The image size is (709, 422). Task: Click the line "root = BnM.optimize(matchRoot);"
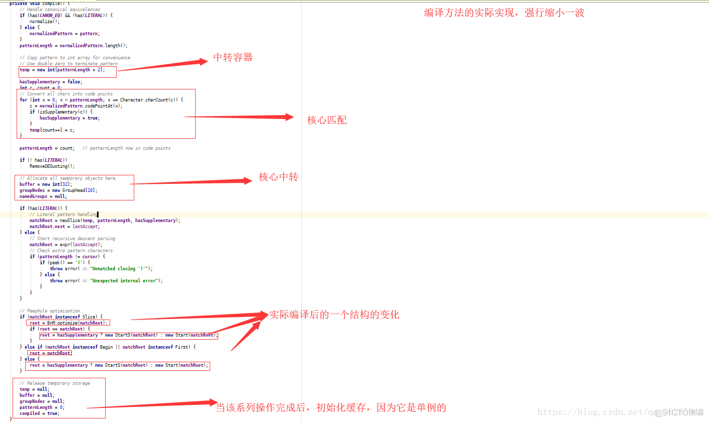69,323
